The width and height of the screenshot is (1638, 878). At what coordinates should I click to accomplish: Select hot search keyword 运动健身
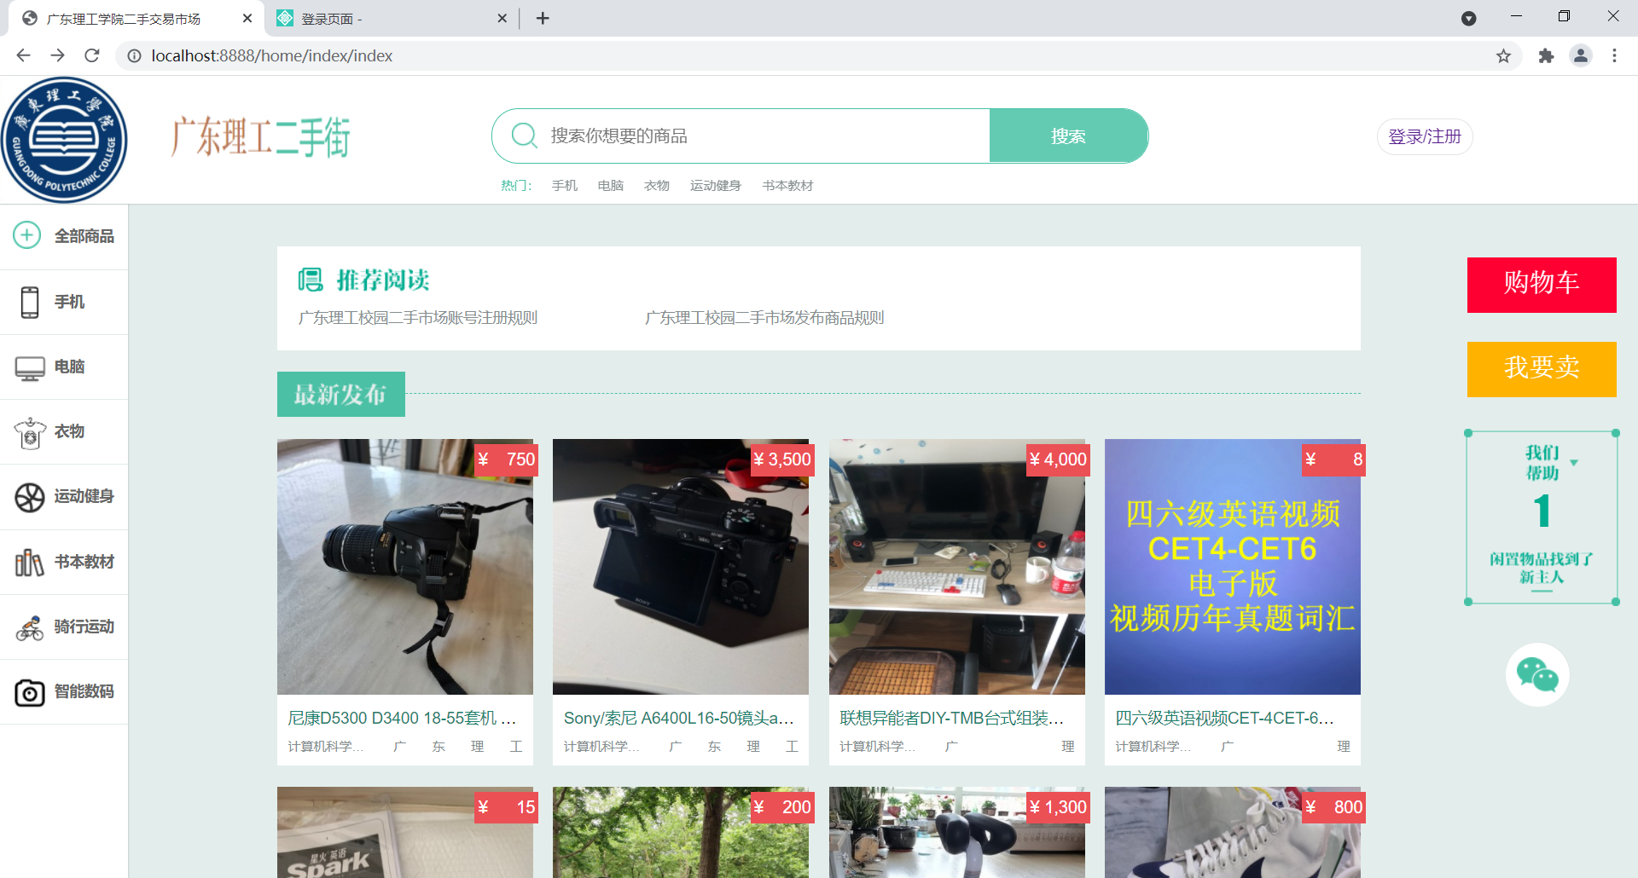click(x=716, y=186)
